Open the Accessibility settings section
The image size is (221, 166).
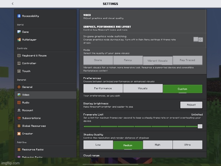(x=45, y=16)
